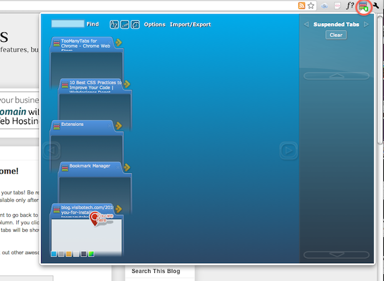Viewport: 384px width, 281px height.
Task: Subscribe via the orange RSS feed icon
Action: coord(302,6)
